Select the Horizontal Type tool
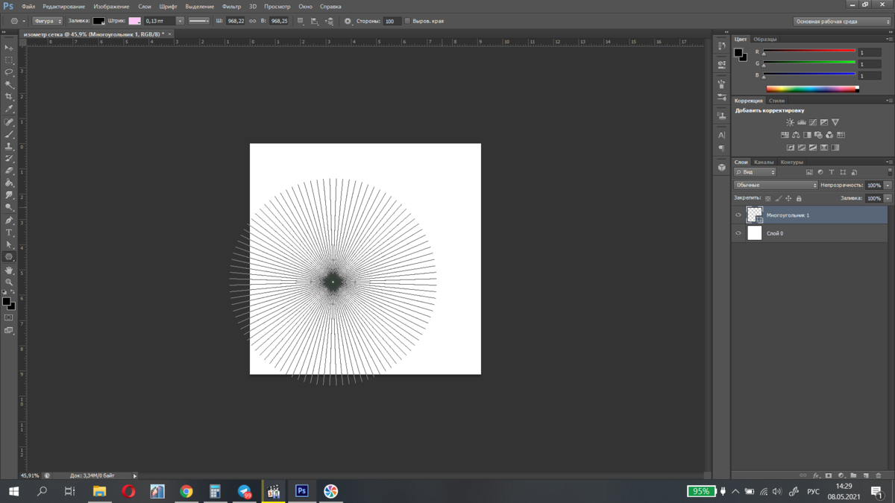 9,232
